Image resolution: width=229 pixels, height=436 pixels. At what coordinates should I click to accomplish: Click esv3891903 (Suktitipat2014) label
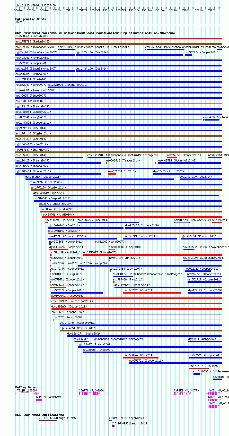click(204, 258)
